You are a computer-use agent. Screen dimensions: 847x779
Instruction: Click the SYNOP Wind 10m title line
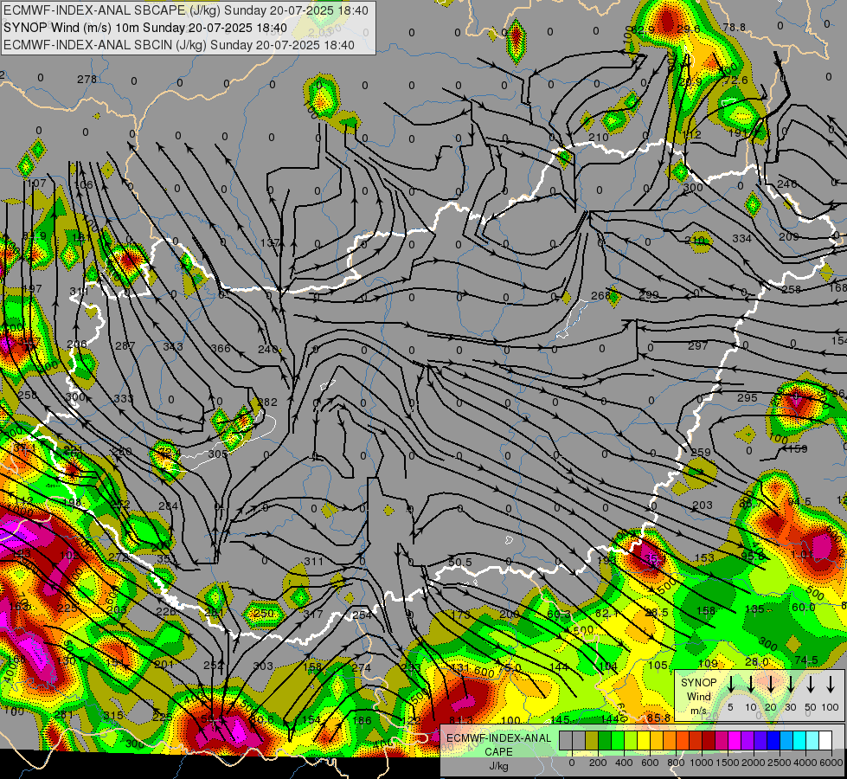click(144, 28)
